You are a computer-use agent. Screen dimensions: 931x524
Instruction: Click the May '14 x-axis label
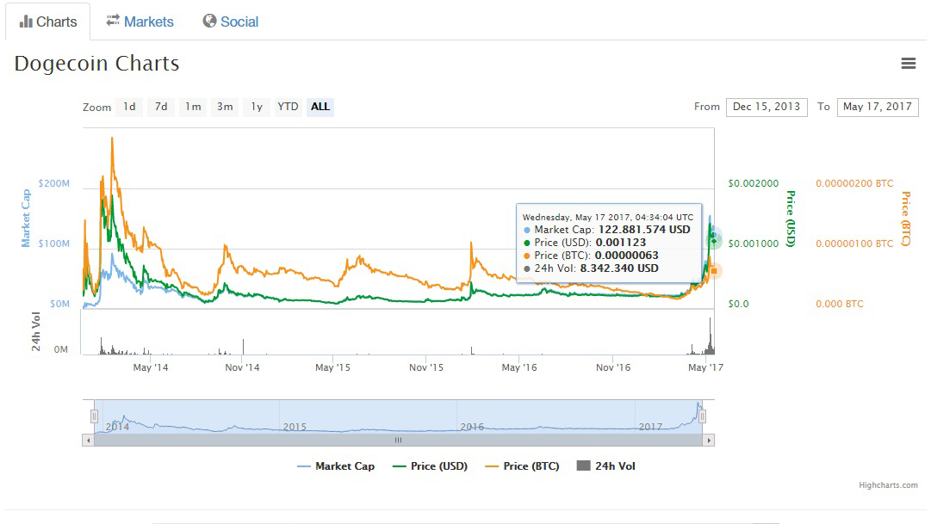151,368
